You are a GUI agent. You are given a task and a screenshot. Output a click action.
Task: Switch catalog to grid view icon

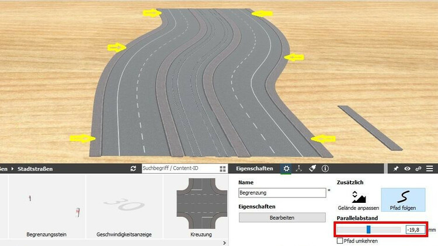click(x=223, y=168)
